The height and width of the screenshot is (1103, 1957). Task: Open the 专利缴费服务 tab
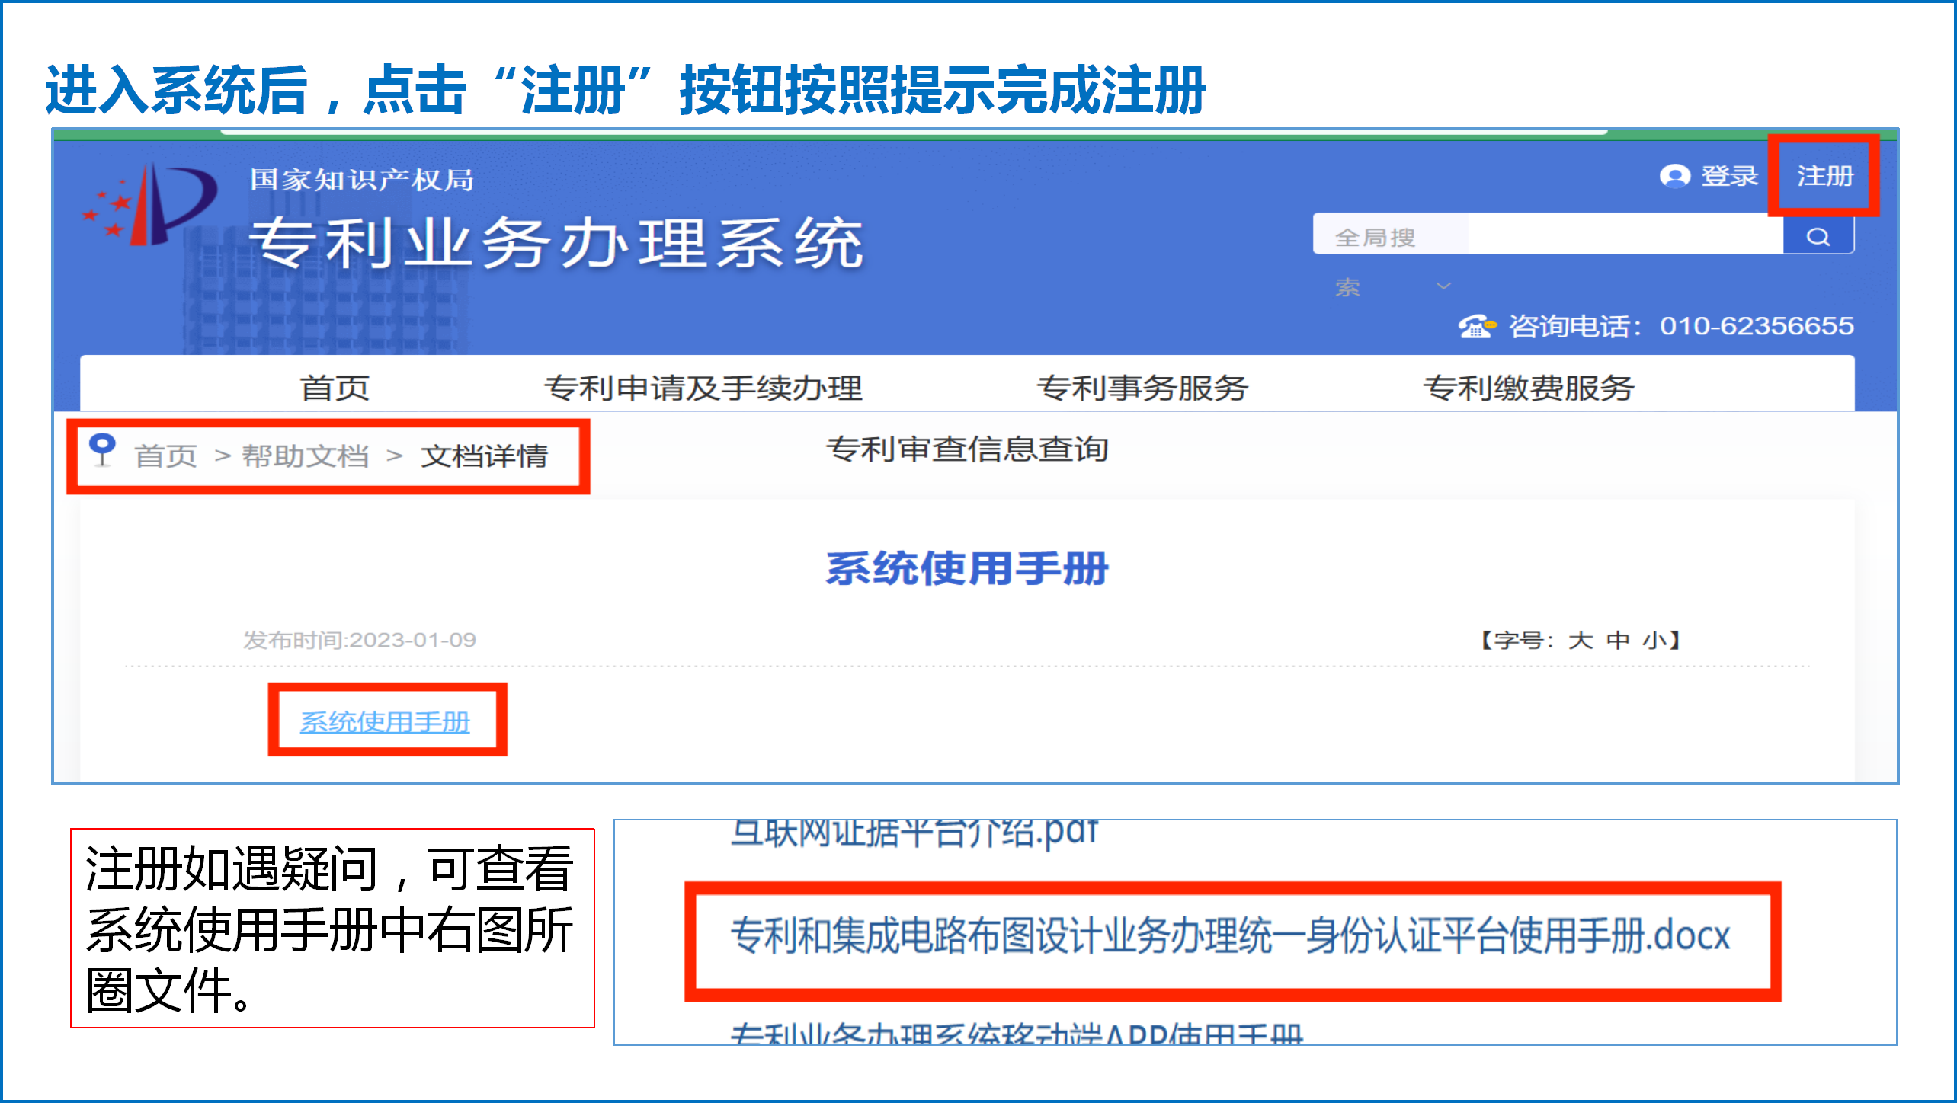[x=1528, y=388]
